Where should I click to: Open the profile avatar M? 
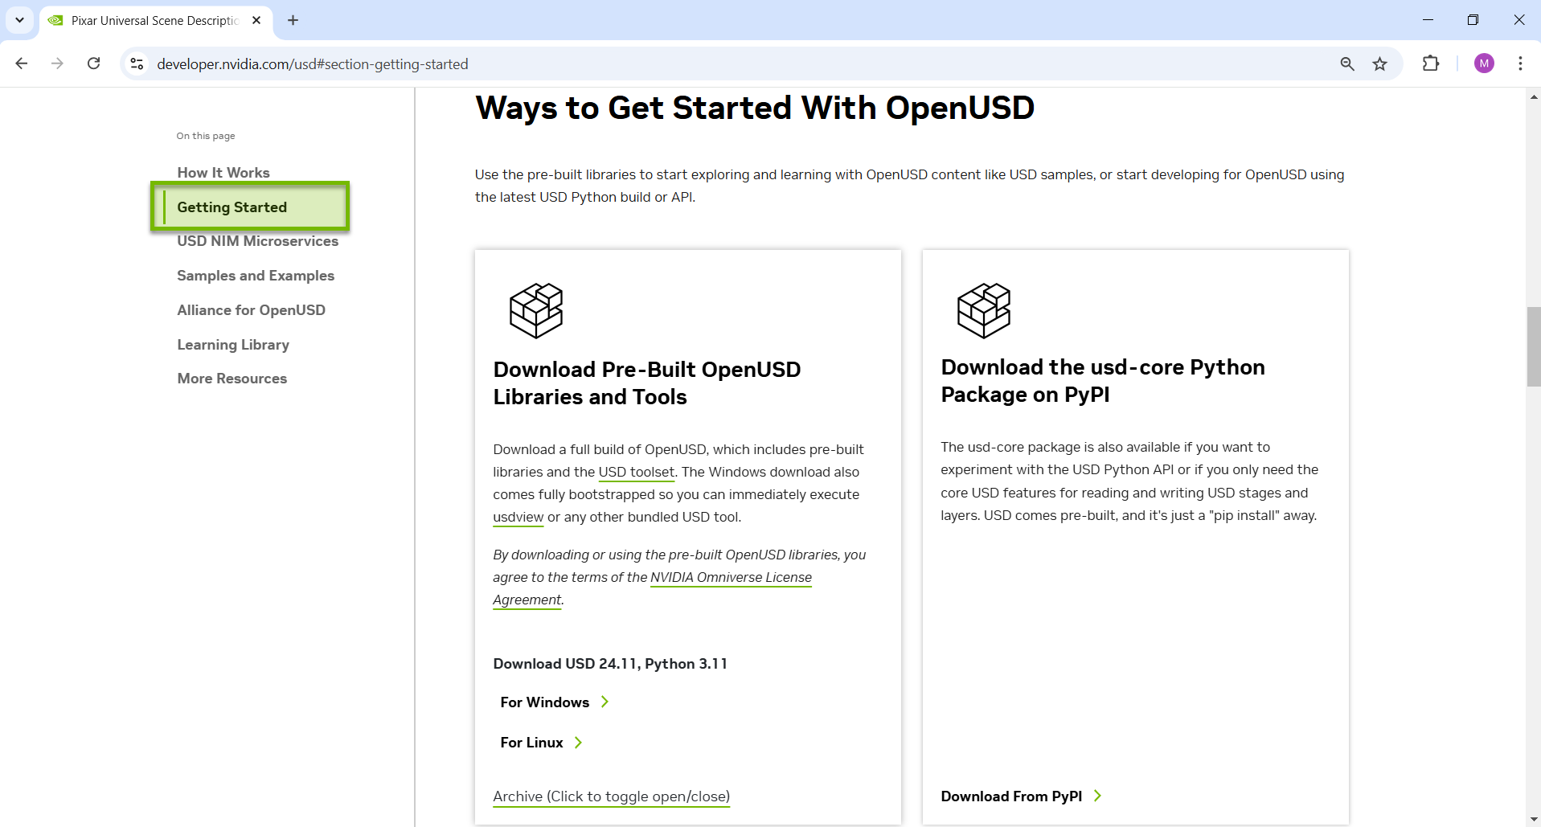pyautogui.click(x=1484, y=63)
